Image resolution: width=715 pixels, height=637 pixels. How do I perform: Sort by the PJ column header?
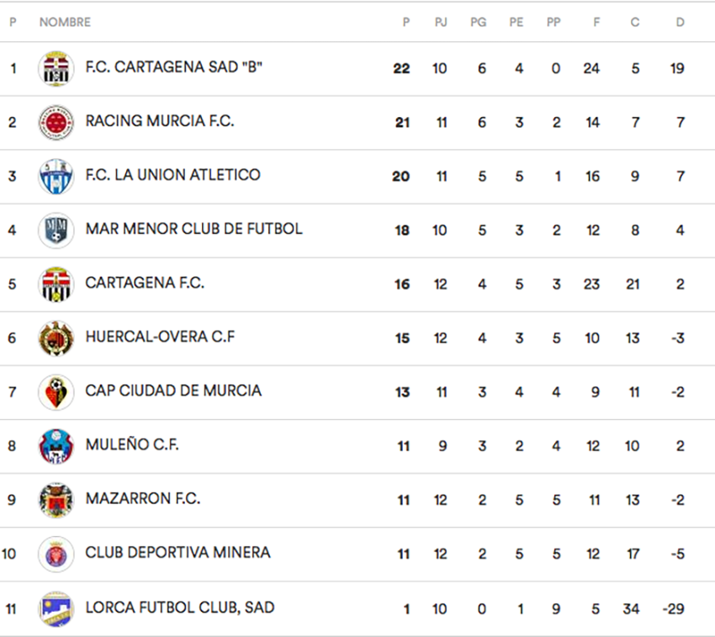[440, 23]
